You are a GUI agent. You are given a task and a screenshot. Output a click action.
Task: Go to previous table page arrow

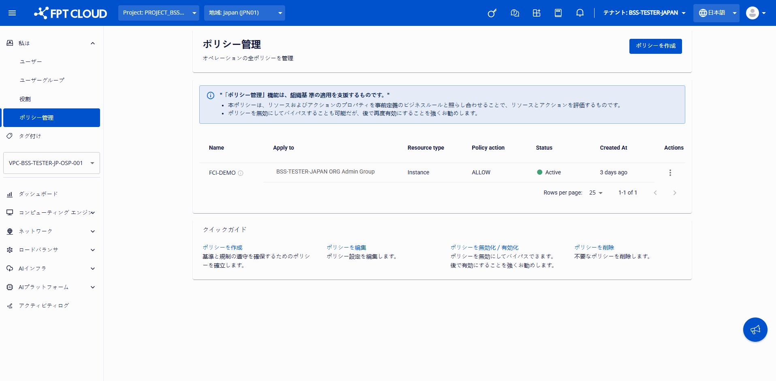coord(655,193)
